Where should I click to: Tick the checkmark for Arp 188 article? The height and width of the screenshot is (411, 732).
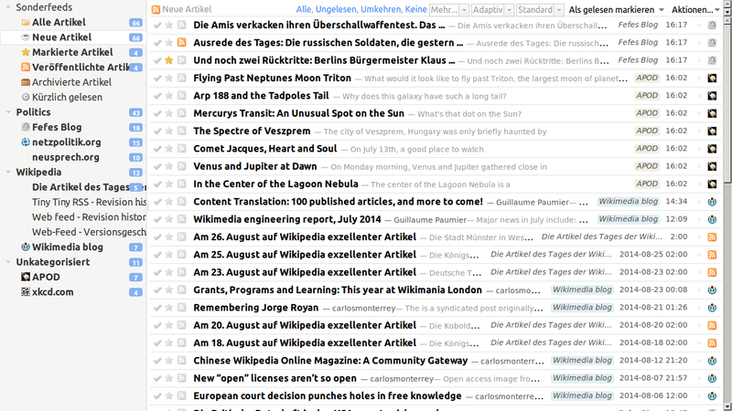157,96
